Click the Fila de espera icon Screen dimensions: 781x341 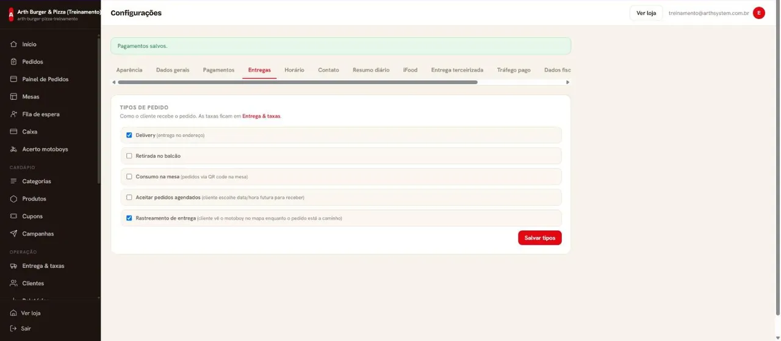coord(13,114)
